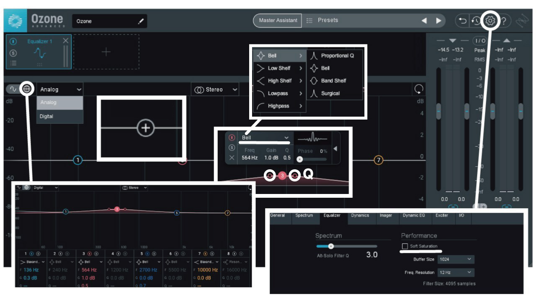Open band 1 Baxand... shape dropdown

[x=32, y=262]
